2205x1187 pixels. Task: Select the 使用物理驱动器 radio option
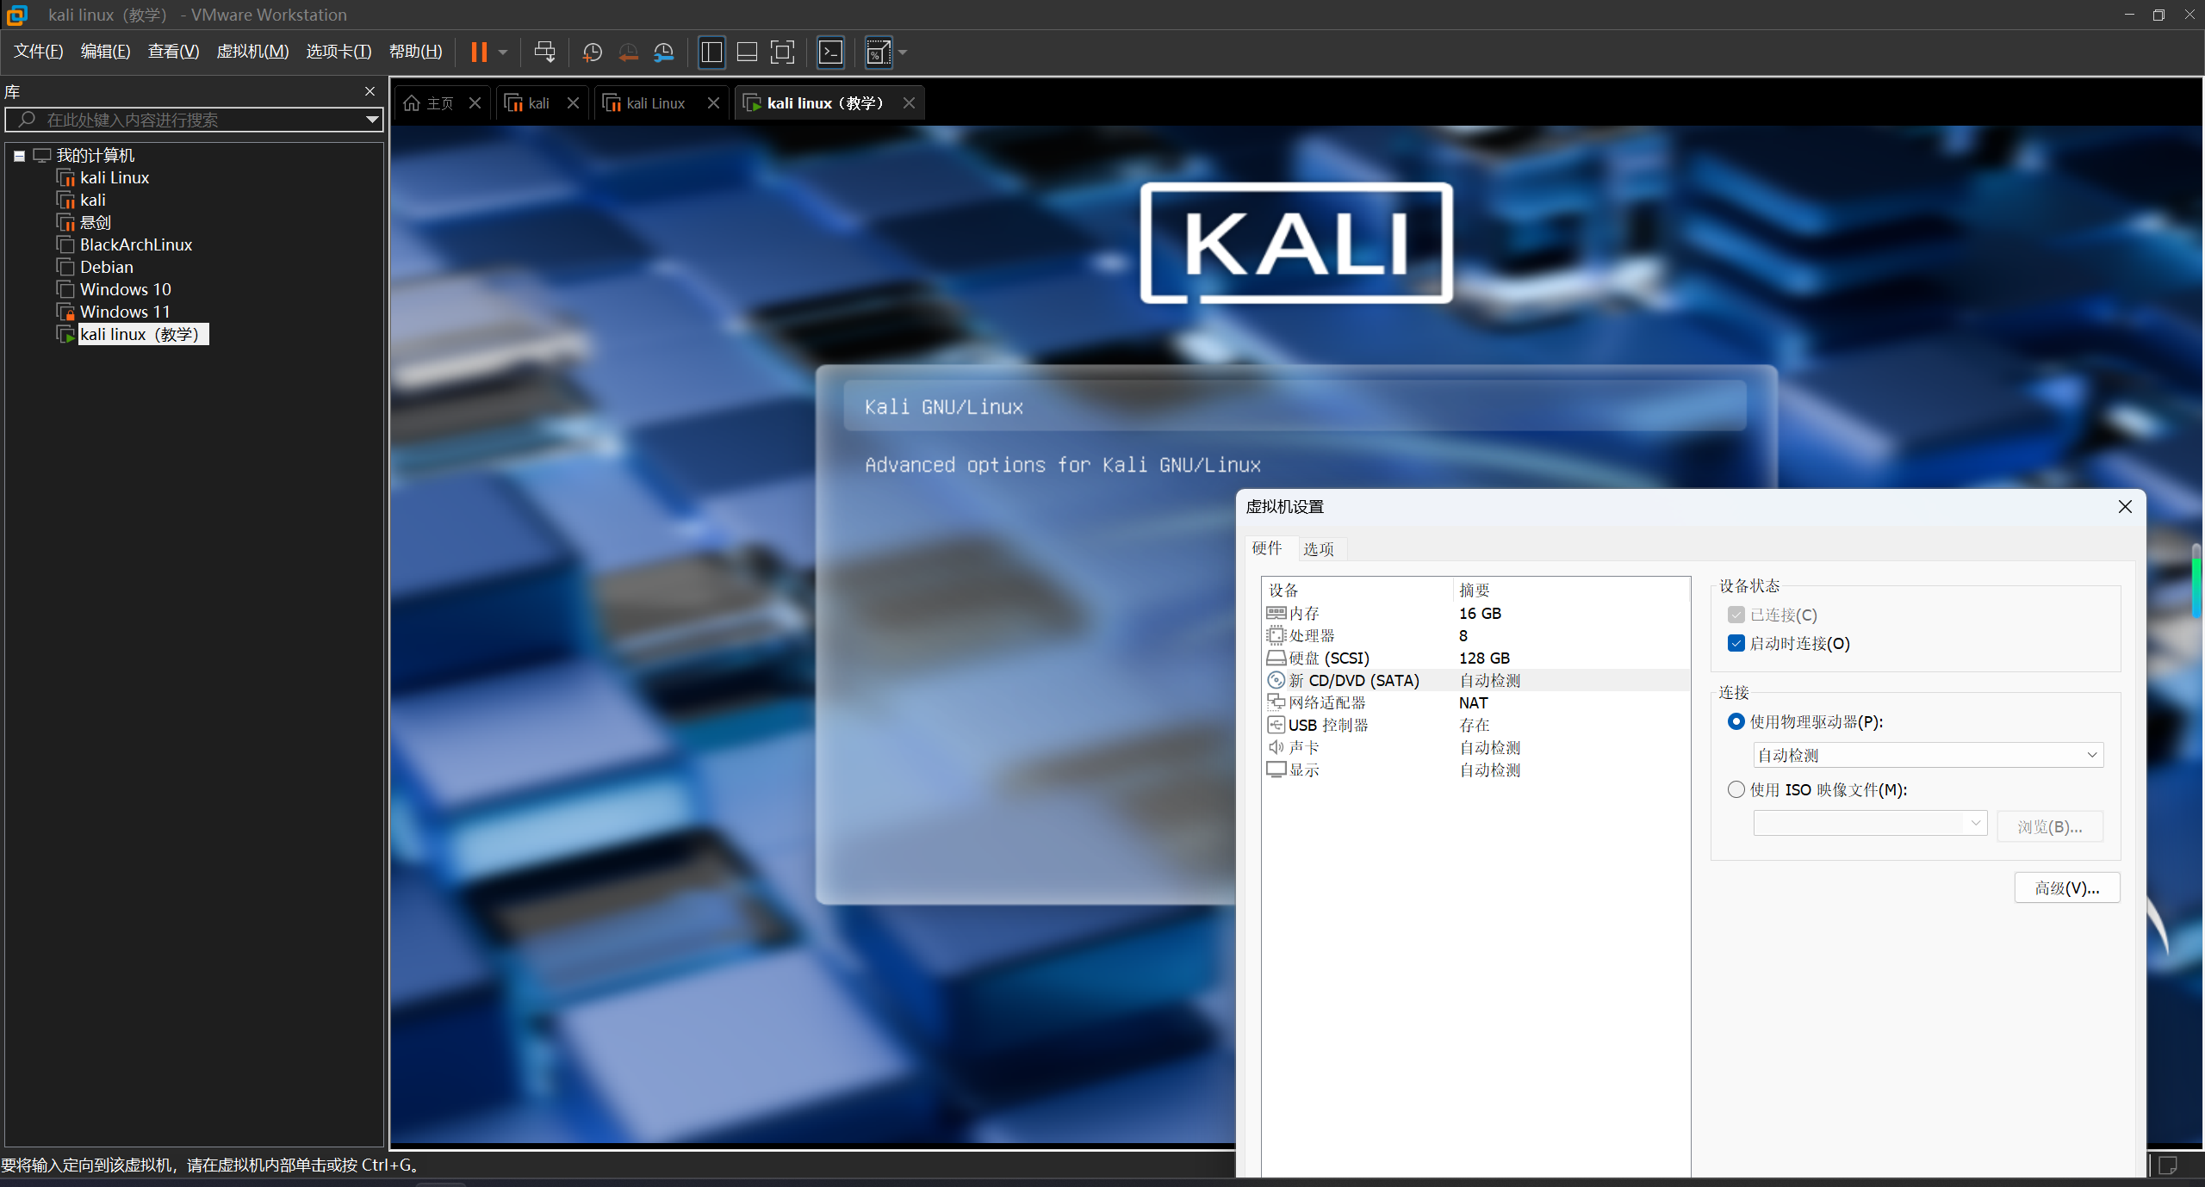click(1736, 721)
